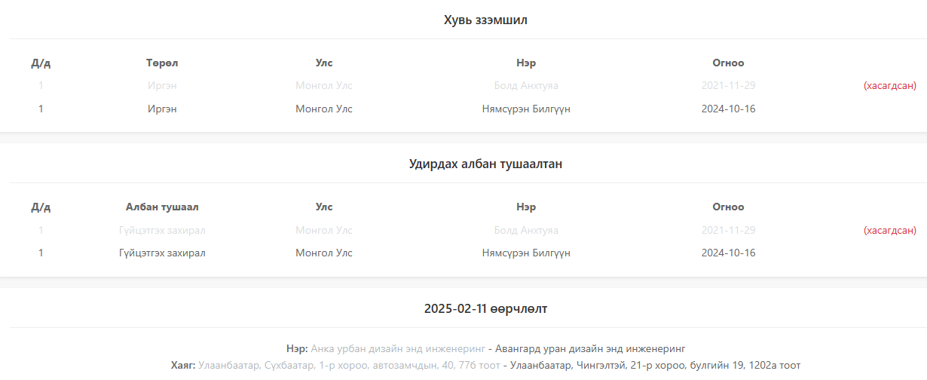The image size is (927, 380).
Task: Click the faded Гүйцэтгэх захирал position cell
Action: coord(162,230)
